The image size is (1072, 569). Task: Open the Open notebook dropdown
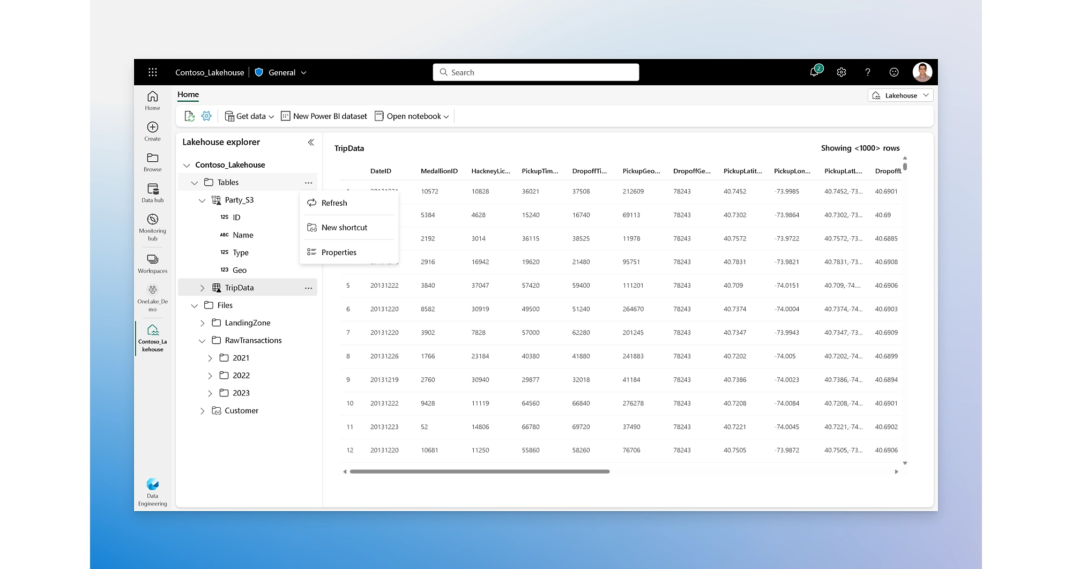[412, 116]
